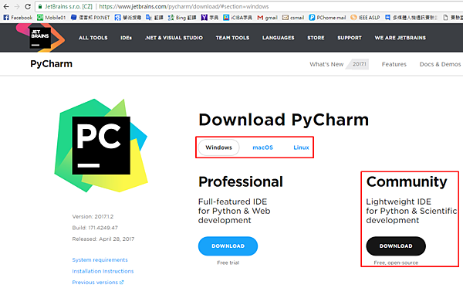Click the 'Free, open-source' caption
Screen dimensions: 463x288
coord(396,263)
